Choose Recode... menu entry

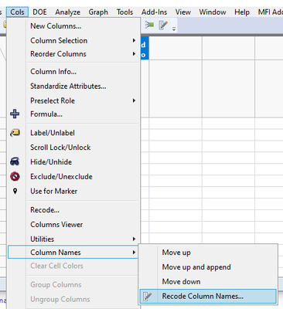73,210
